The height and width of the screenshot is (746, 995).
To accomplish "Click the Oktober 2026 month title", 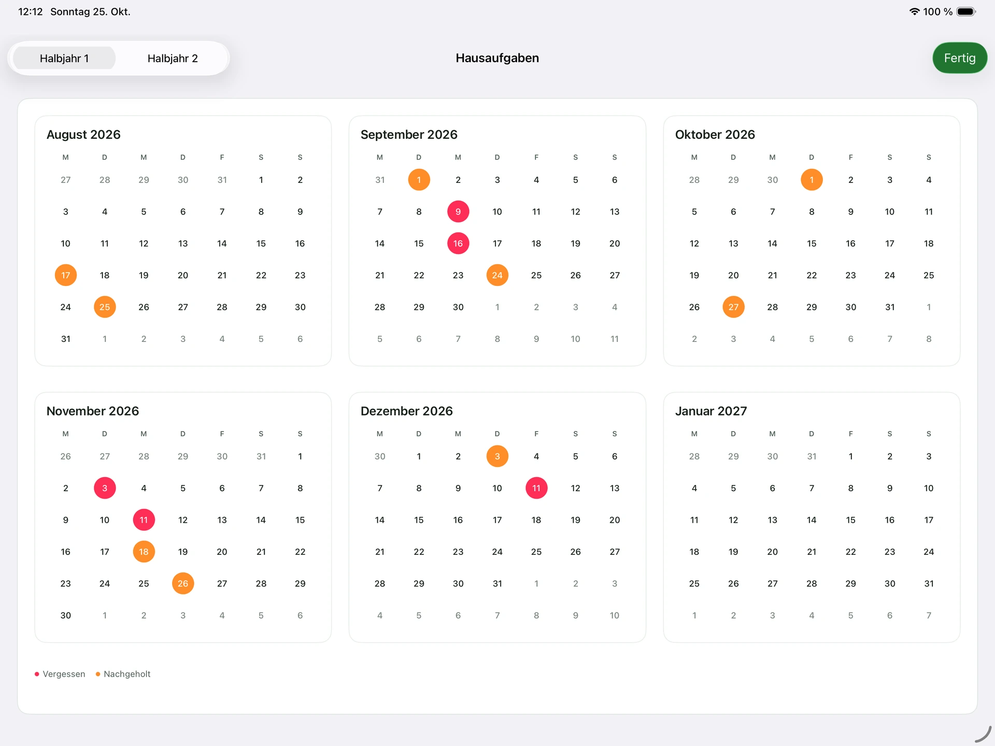I will (x=715, y=135).
